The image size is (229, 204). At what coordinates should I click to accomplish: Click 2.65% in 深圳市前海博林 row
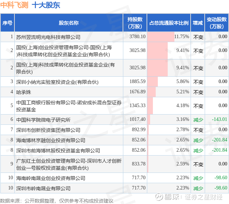pos(183,150)
